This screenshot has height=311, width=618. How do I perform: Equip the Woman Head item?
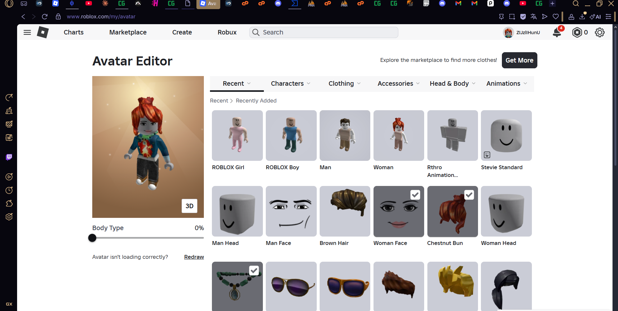click(506, 211)
